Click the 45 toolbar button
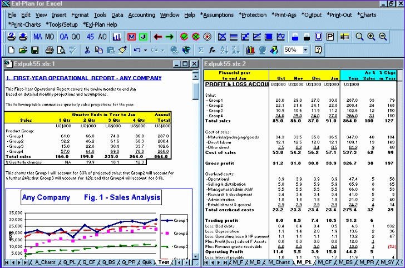The height and width of the screenshot is (268, 405). (x=90, y=37)
